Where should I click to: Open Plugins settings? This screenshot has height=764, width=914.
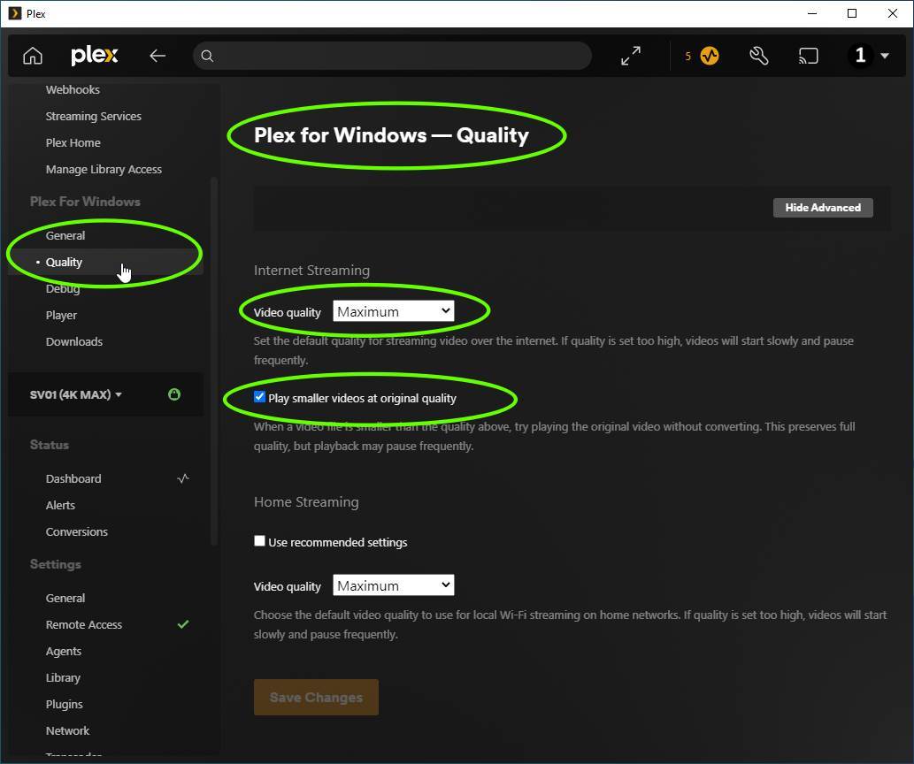[64, 704]
